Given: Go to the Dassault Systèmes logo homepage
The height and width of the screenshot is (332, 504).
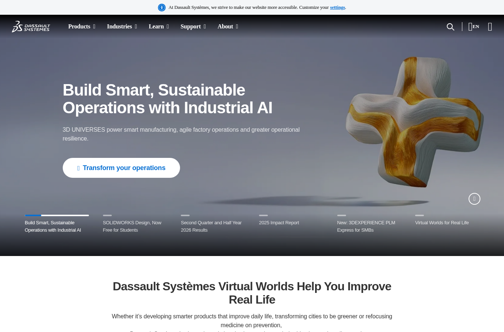Looking at the screenshot, I should [x=31, y=27].
